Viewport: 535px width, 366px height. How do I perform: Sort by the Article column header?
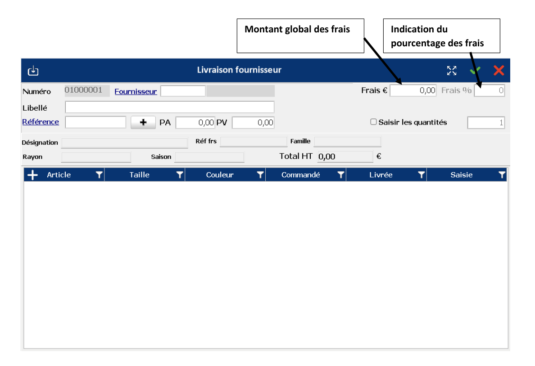pos(59,175)
